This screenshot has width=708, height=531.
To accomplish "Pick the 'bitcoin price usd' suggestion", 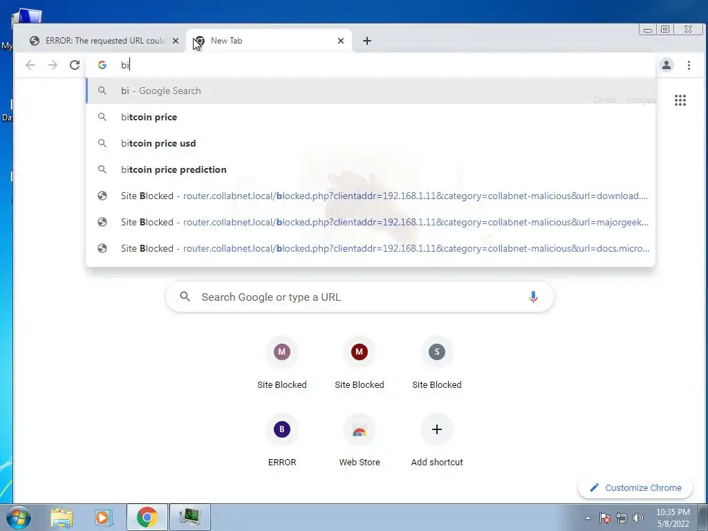I will (x=371, y=143).
